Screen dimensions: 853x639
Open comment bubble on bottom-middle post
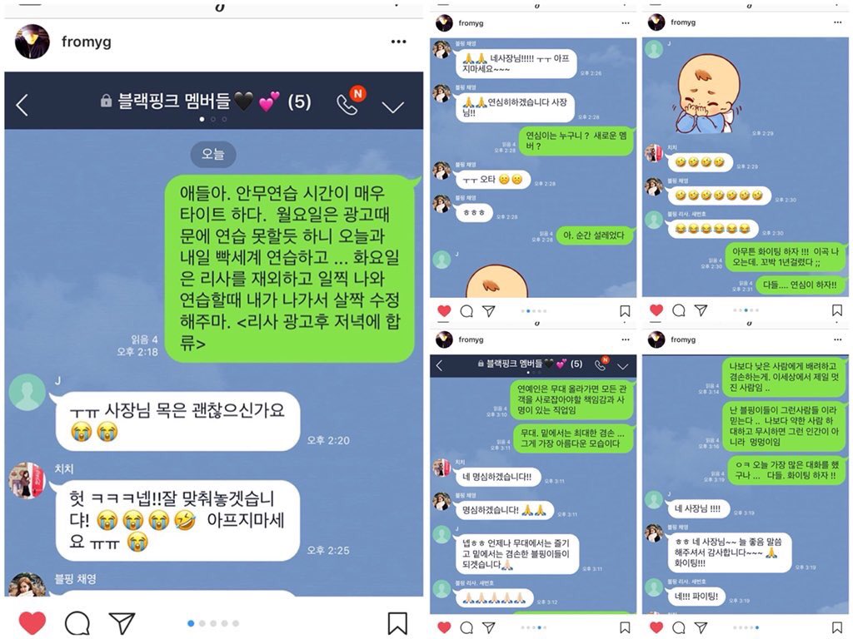click(466, 627)
